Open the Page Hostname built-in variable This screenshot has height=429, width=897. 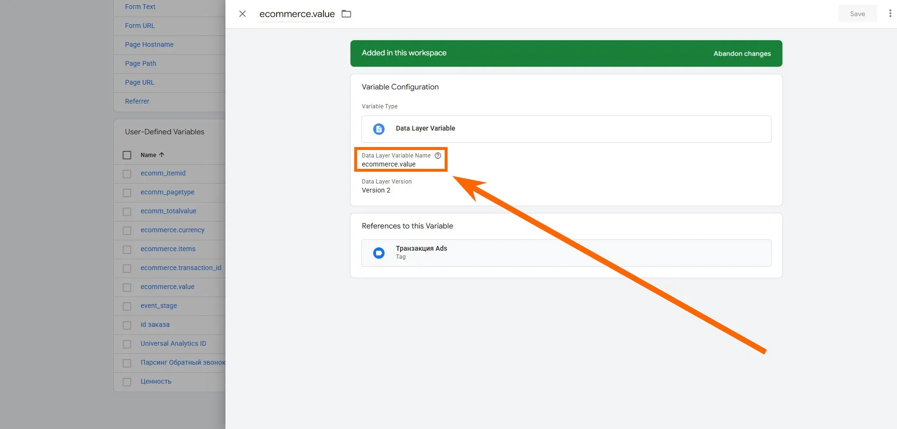(x=149, y=44)
